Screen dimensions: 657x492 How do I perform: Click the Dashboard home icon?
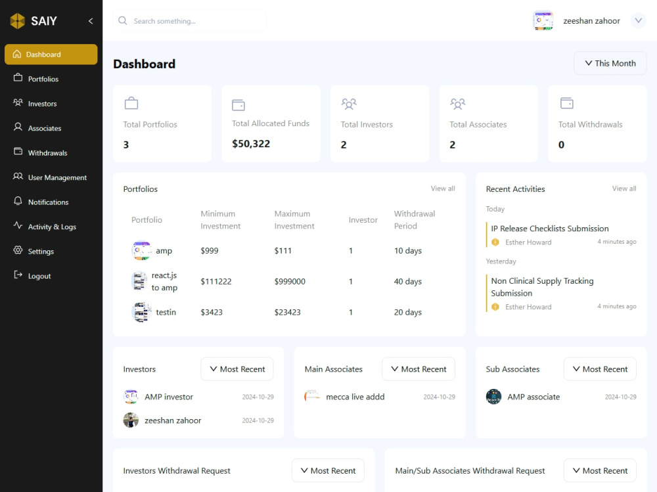tap(17, 54)
